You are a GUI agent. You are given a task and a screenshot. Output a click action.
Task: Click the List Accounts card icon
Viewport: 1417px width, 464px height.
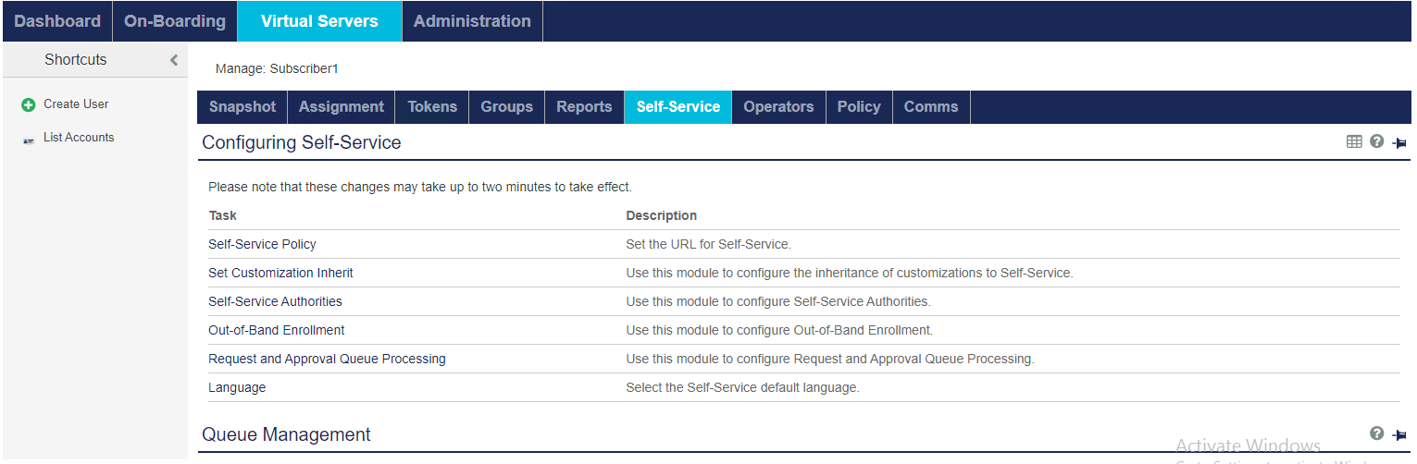[28, 139]
